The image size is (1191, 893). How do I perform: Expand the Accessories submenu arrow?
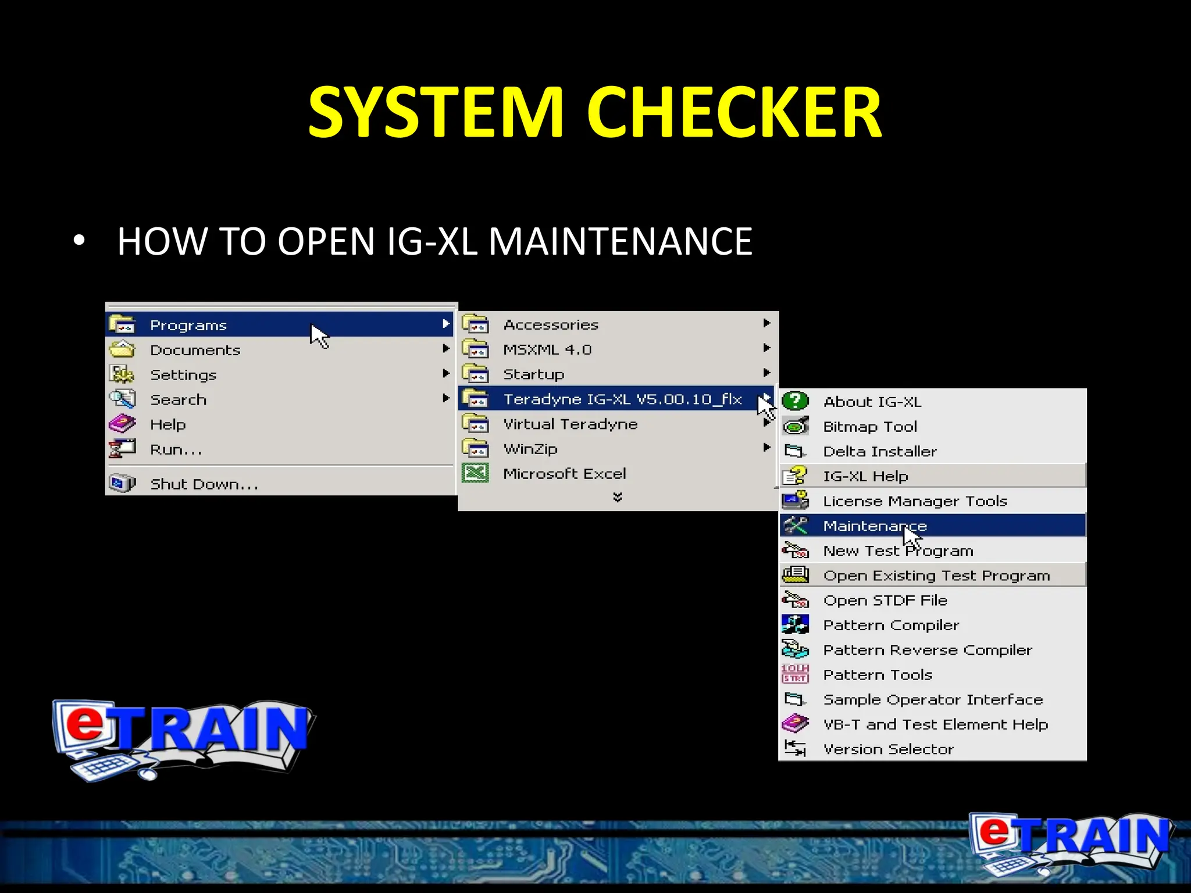click(x=767, y=323)
